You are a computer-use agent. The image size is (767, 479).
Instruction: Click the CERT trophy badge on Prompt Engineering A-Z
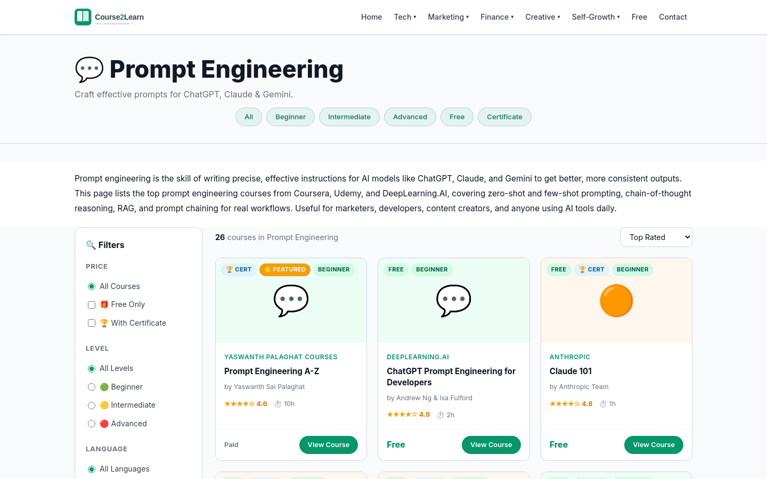(239, 270)
